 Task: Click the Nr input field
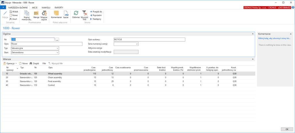coord(33,40)
